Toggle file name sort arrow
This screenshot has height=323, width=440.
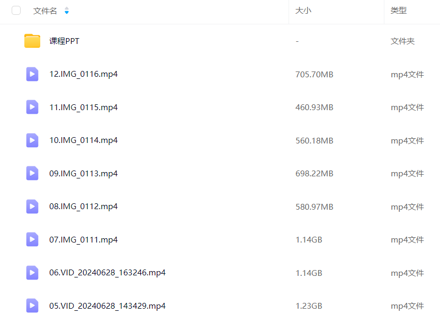tap(67, 11)
